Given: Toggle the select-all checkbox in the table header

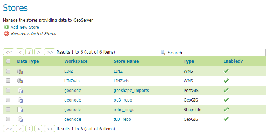Looking at the screenshot, I should 8,61.
